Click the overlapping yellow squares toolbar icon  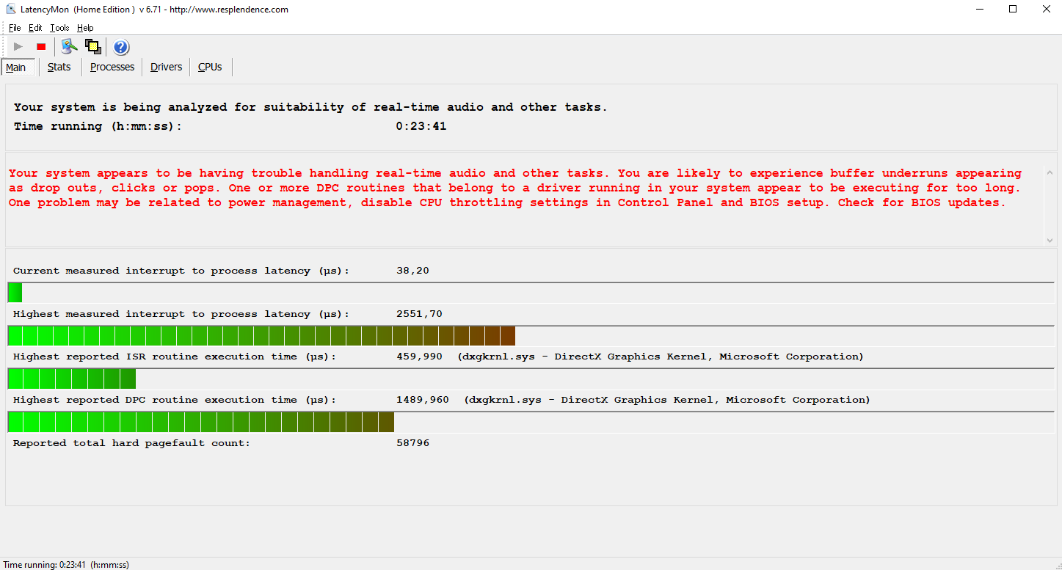(x=93, y=47)
